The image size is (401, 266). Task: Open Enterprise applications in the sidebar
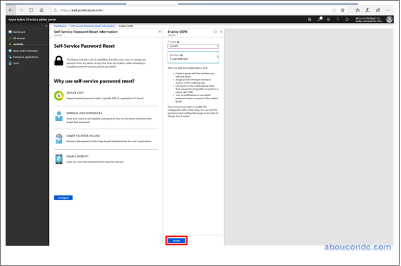pyautogui.click(x=25, y=57)
